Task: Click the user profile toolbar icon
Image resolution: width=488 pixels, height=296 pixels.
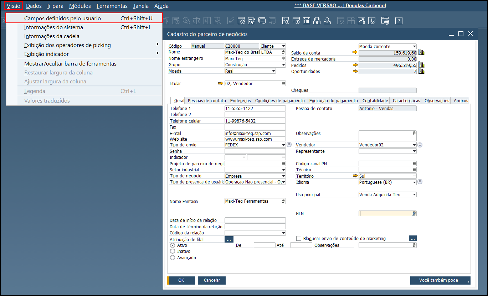Action: [x=327, y=21]
